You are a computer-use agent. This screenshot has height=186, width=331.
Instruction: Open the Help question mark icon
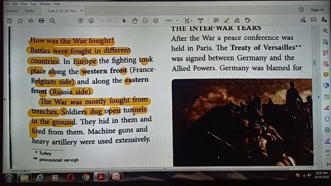[x=301, y=10]
